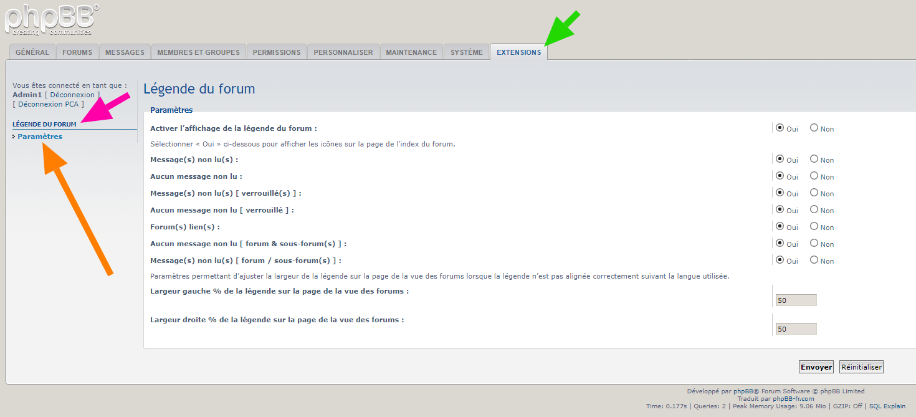Select Non for Message(s) non lu(s)
This screenshot has height=417, width=916.
(814, 159)
